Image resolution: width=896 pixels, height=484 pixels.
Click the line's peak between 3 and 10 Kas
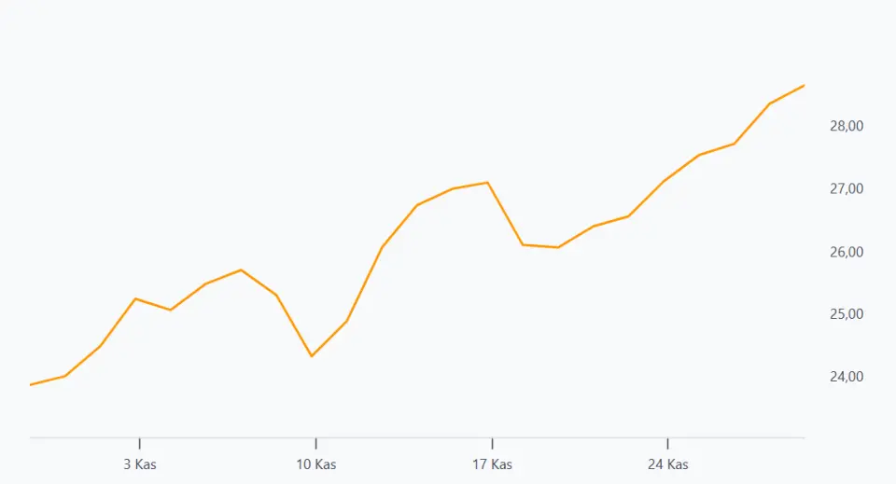pos(242,270)
